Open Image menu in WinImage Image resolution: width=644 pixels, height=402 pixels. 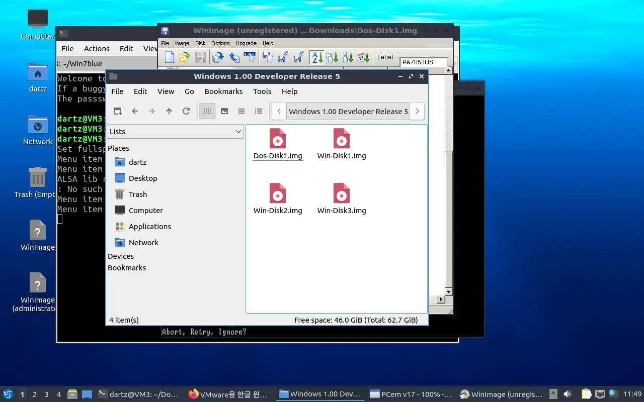(182, 44)
